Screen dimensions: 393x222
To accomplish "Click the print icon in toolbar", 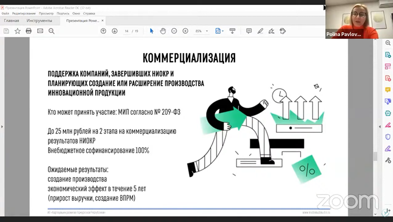I will [29, 31].
